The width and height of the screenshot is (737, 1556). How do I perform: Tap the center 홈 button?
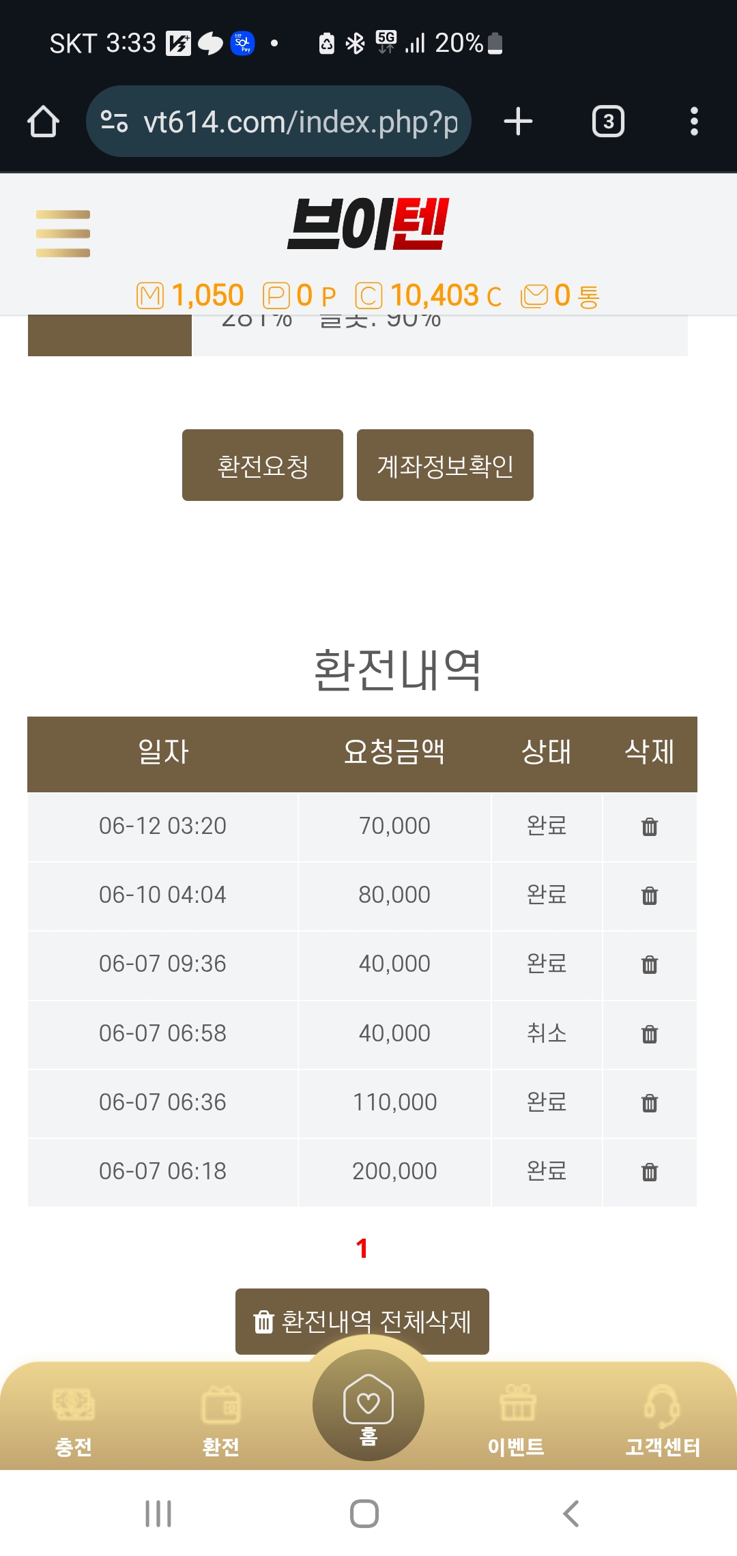pos(369,1406)
